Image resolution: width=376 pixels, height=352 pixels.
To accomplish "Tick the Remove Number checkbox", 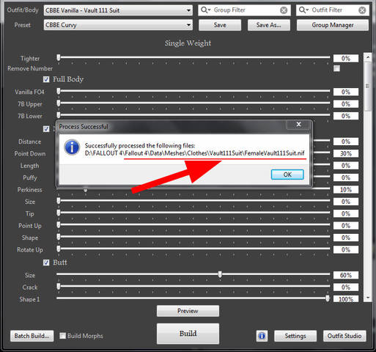I will [x=336, y=68].
